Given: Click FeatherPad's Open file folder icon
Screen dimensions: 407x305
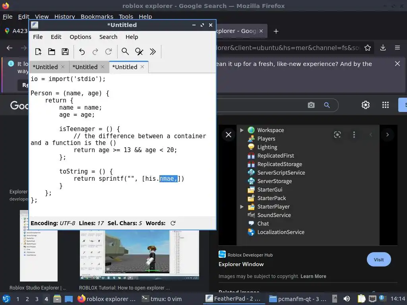Looking at the screenshot, I should [x=52, y=52].
